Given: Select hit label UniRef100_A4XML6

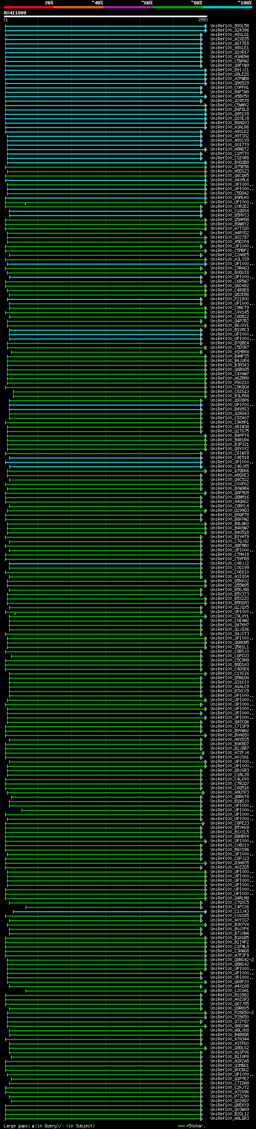Looking at the screenshot, I should 230,180.
